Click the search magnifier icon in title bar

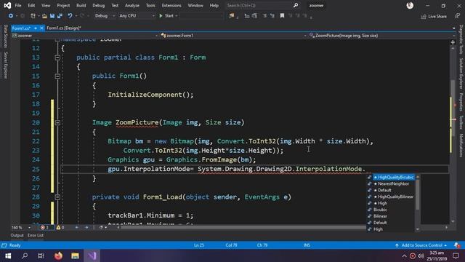tap(296, 5)
